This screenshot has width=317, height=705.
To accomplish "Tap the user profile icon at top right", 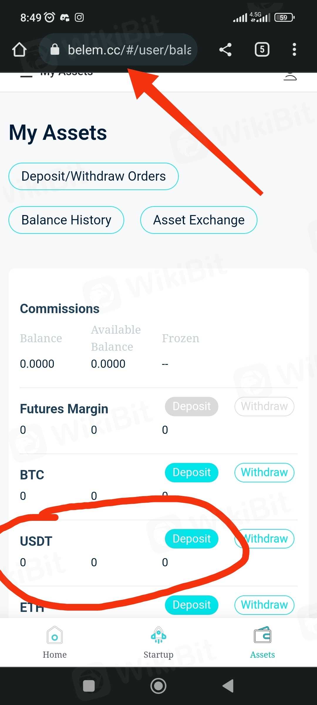I will (x=290, y=76).
